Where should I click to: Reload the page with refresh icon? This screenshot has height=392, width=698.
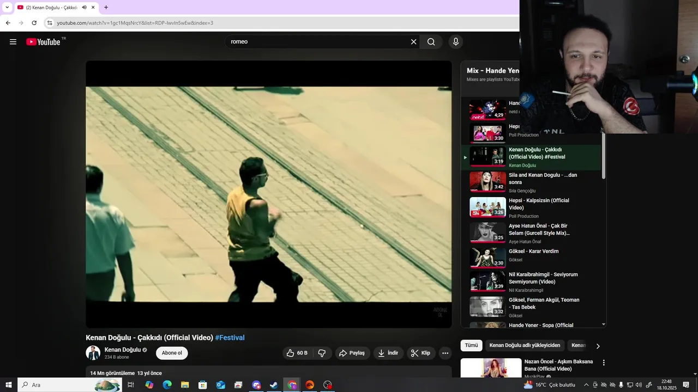[34, 23]
